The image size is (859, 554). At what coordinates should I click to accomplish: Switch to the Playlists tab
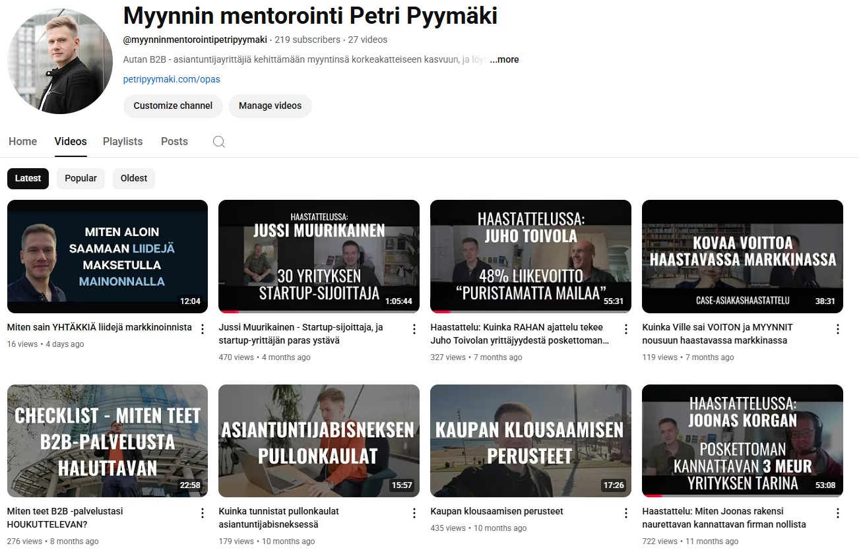[123, 142]
